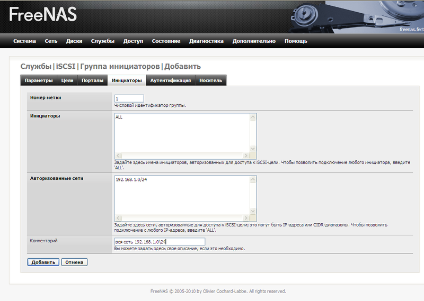
Task: Click the hint starting 'Задайте здесь имена инициаторов'
Action: tap(262, 165)
